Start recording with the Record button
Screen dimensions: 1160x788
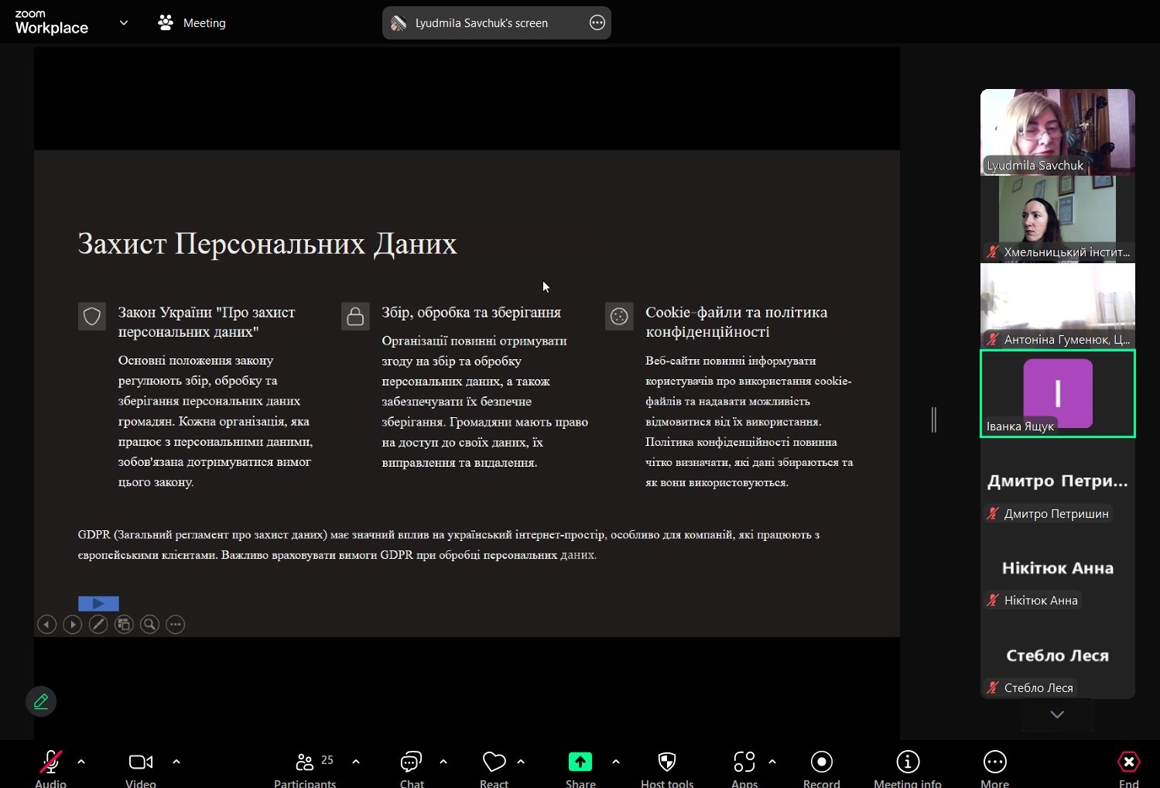[821, 763]
